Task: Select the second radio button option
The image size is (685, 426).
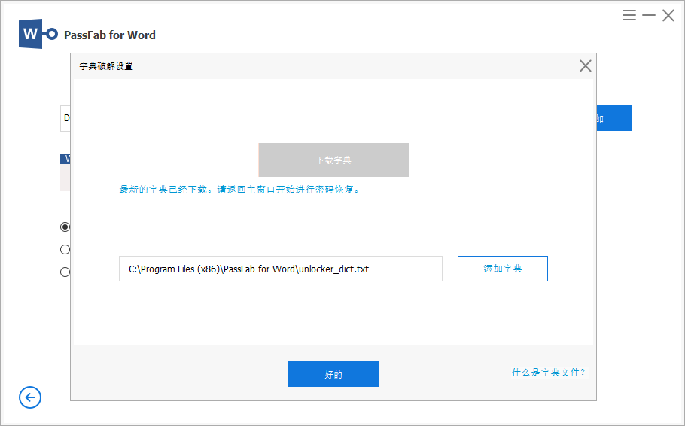Action: pos(65,249)
